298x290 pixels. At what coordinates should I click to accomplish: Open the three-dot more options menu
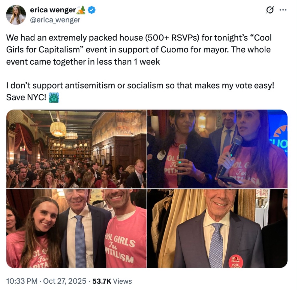tap(283, 10)
